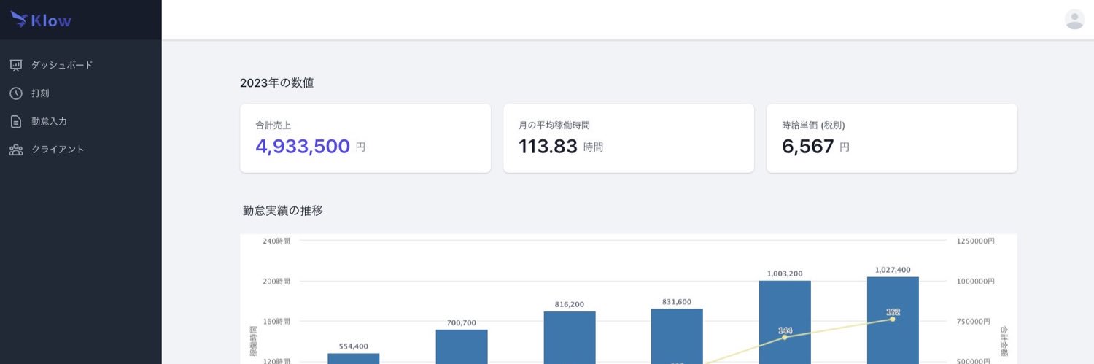This screenshot has height=364, width=1094.
Task: Click the 2023年の数値 heading
Action: [277, 83]
